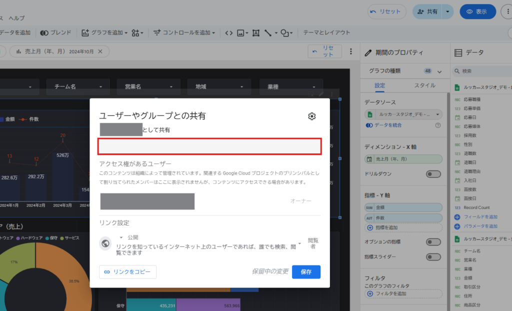This screenshot has height=311, width=512.
Task: Click the リンクをコピー button
Action: (128, 272)
